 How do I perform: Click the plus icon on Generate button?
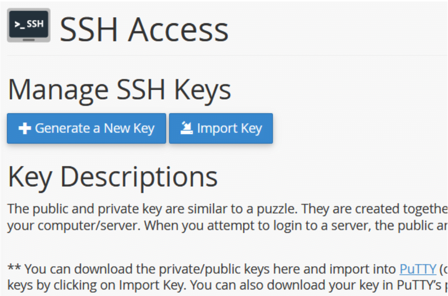coord(25,128)
